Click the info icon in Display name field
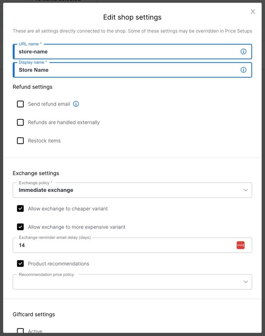The width and height of the screenshot is (265, 336). (x=243, y=70)
